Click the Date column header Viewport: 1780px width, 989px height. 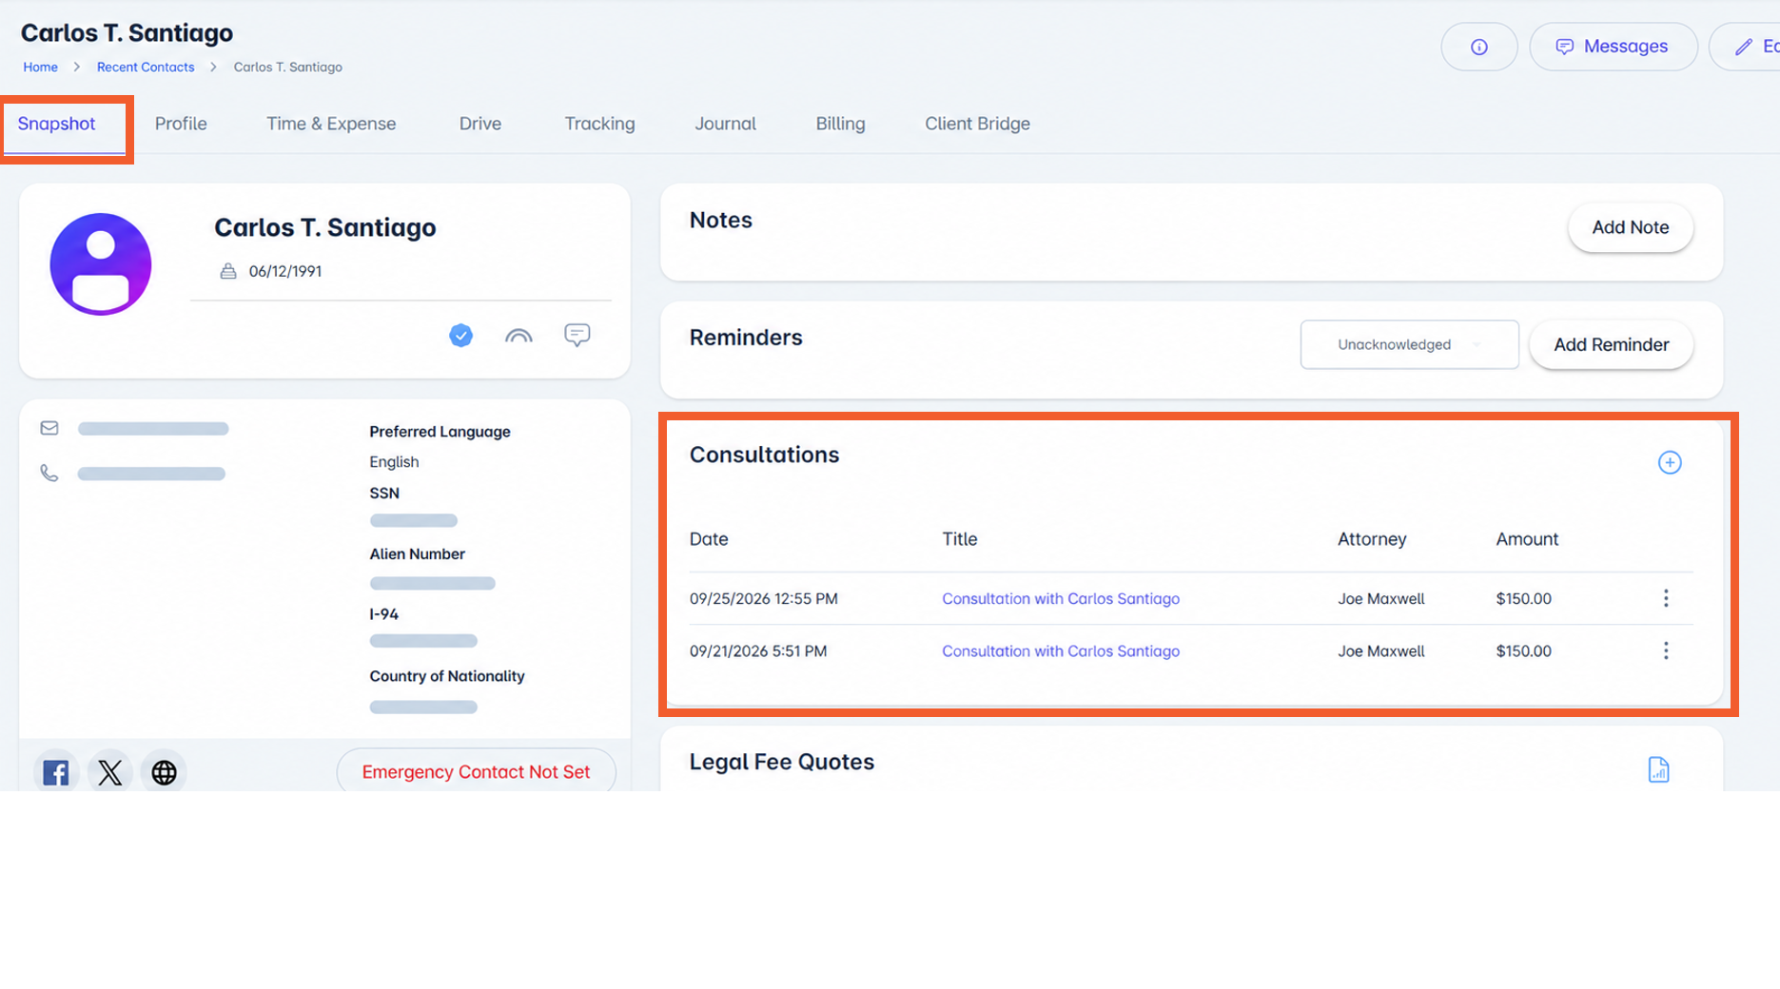(x=709, y=538)
